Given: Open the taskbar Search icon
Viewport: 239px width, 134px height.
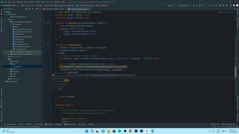Looking at the screenshot, I should (x=92, y=131).
